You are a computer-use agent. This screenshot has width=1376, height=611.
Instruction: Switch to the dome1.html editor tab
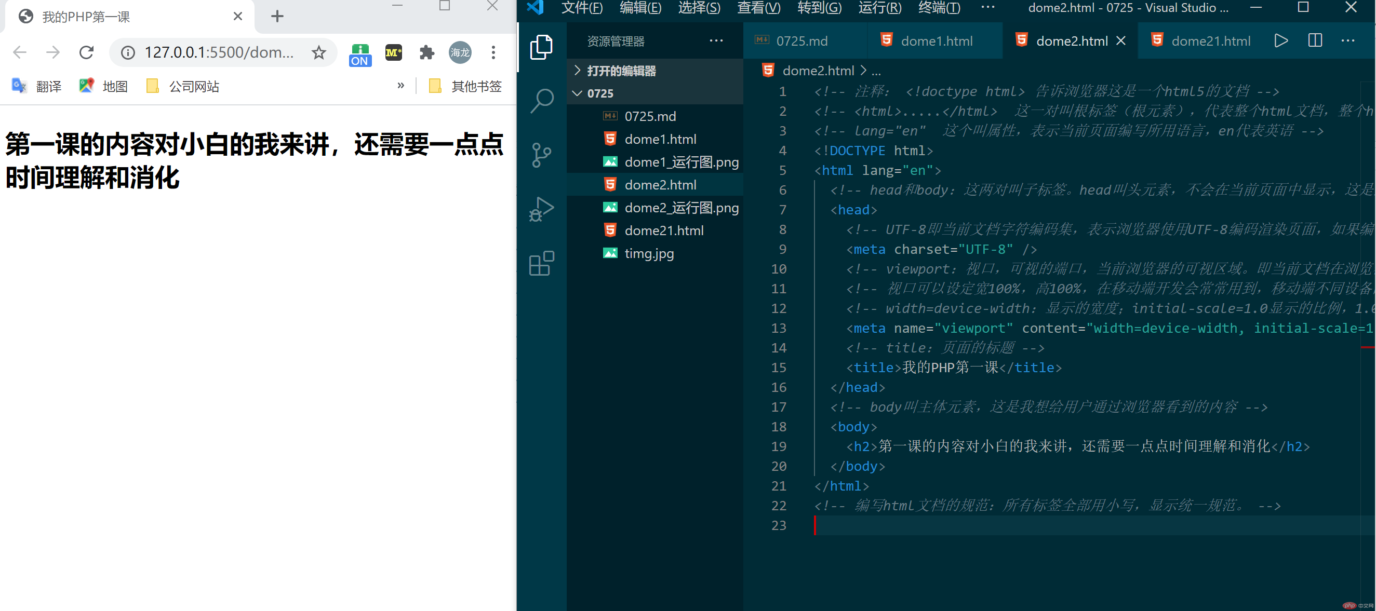(935, 40)
